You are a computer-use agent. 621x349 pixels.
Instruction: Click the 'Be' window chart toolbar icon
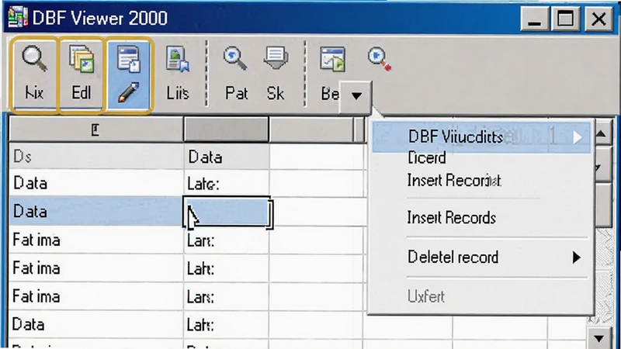[x=332, y=60]
